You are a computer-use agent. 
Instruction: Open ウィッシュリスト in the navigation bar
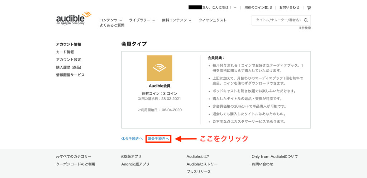(x=213, y=20)
